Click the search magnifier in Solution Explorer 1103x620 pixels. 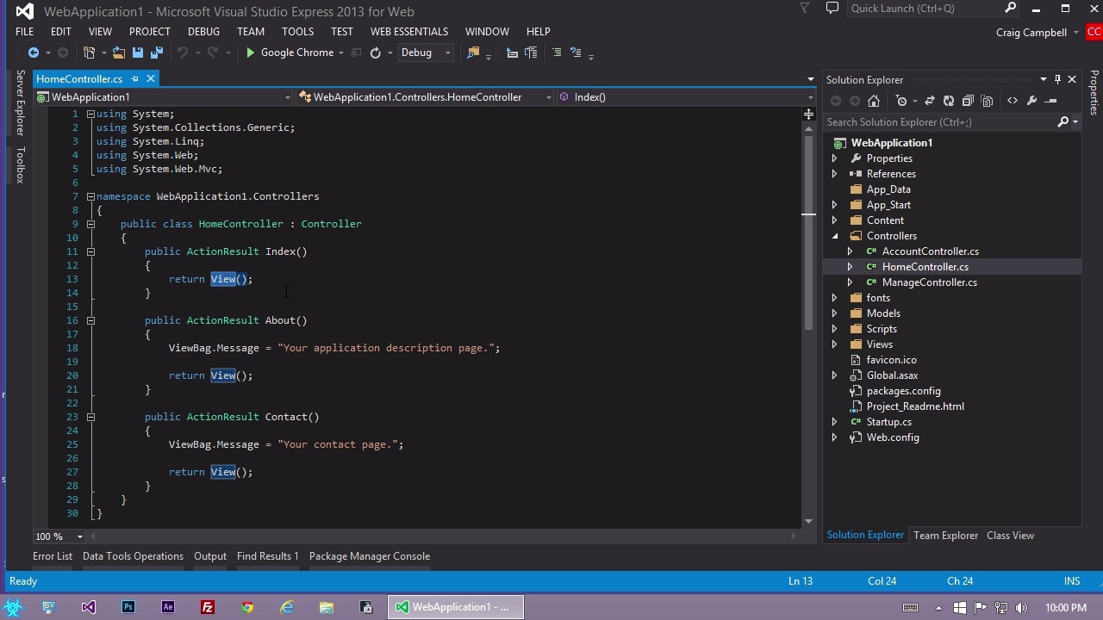click(x=1062, y=122)
